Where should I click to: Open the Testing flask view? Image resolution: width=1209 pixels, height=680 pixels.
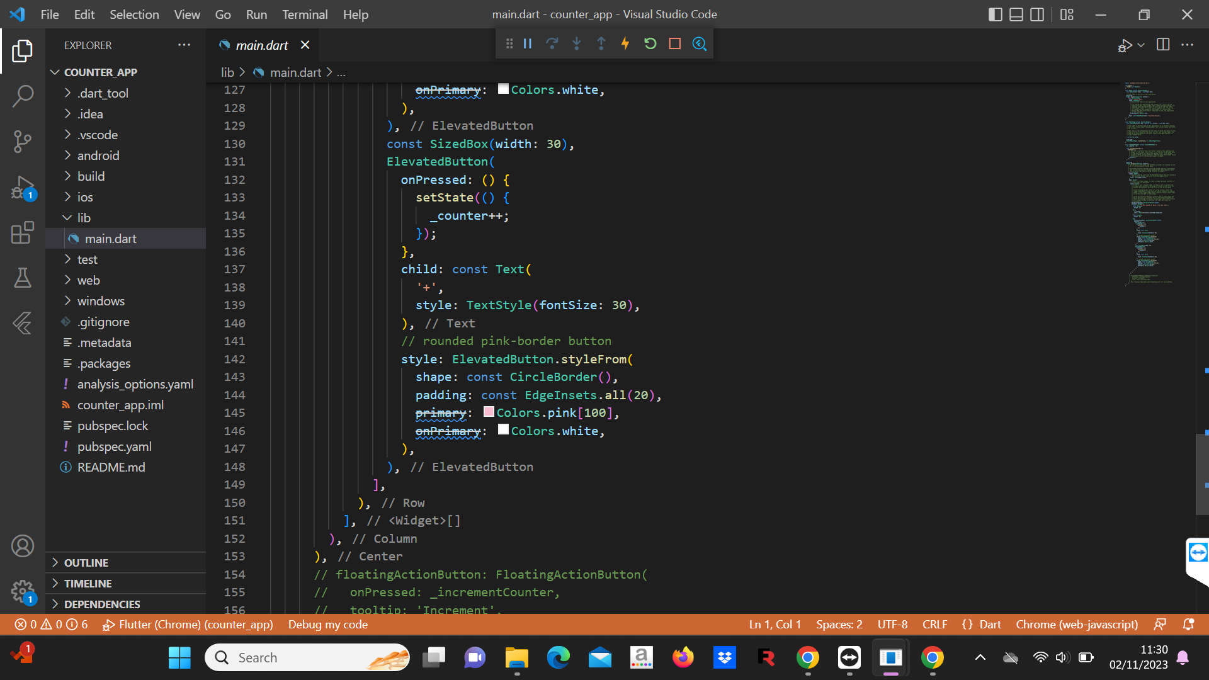(23, 278)
